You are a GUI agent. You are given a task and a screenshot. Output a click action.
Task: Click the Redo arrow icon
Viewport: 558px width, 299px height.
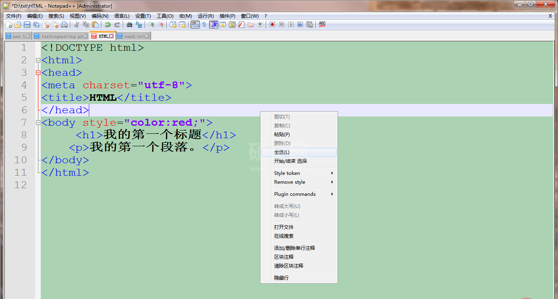click(117, 25)
